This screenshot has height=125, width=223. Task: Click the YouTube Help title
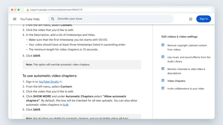(x=30, y=19)
